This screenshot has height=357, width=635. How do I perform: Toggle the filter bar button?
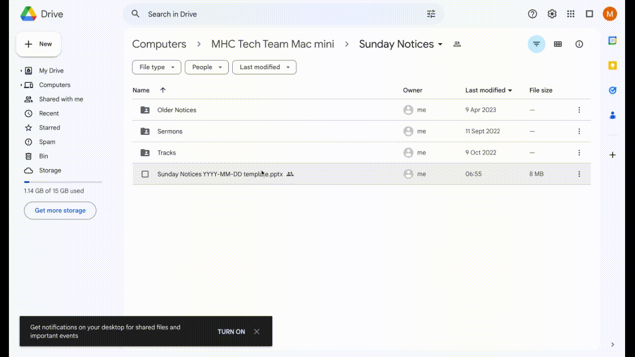[x=536, y=44]
